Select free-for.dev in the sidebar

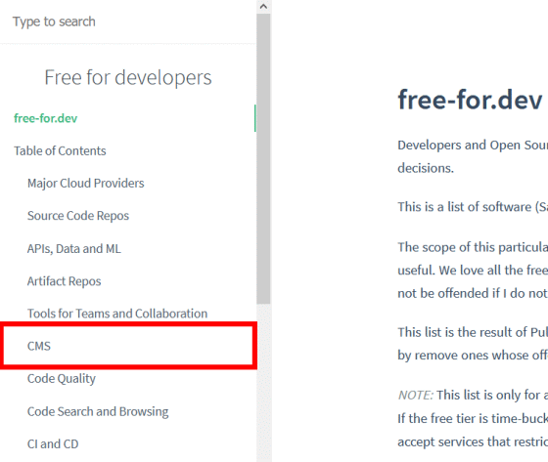(x=45, y=118)
